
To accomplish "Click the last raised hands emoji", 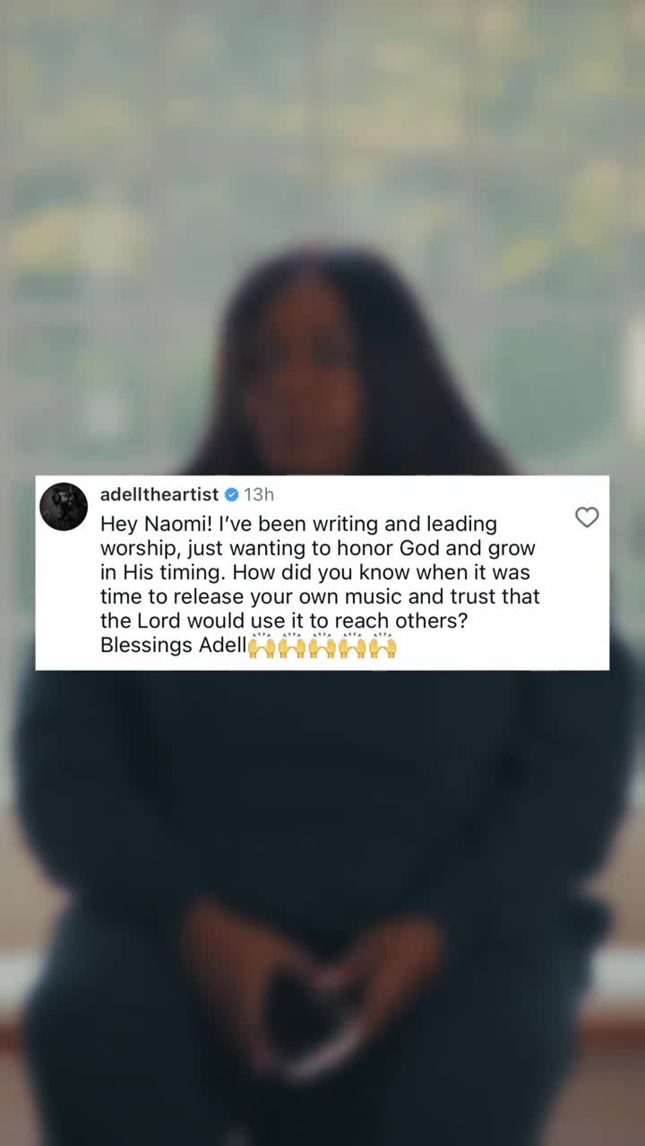I will [x=383, y=646].
